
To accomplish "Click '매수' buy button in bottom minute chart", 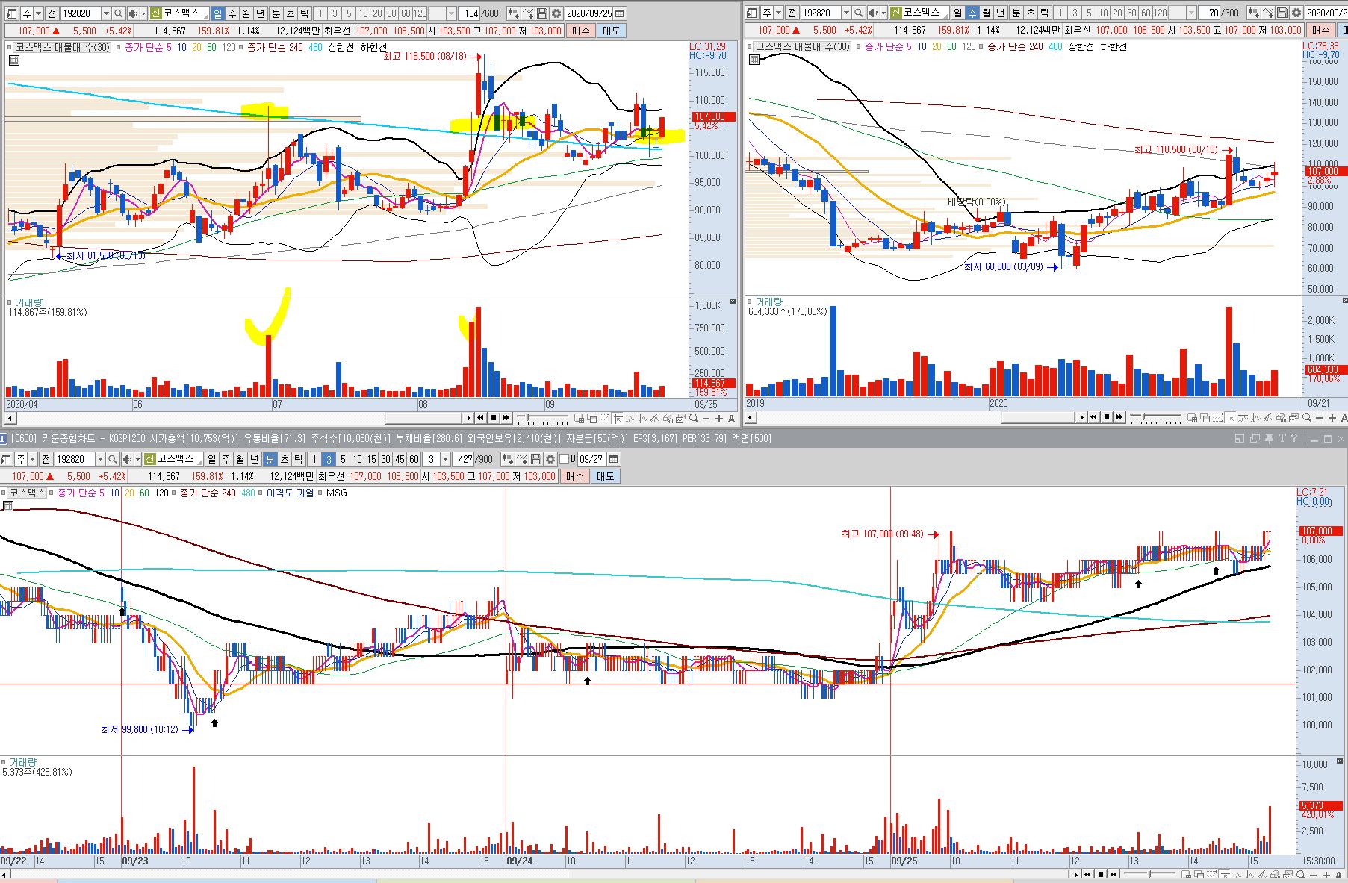I will 576,476.
